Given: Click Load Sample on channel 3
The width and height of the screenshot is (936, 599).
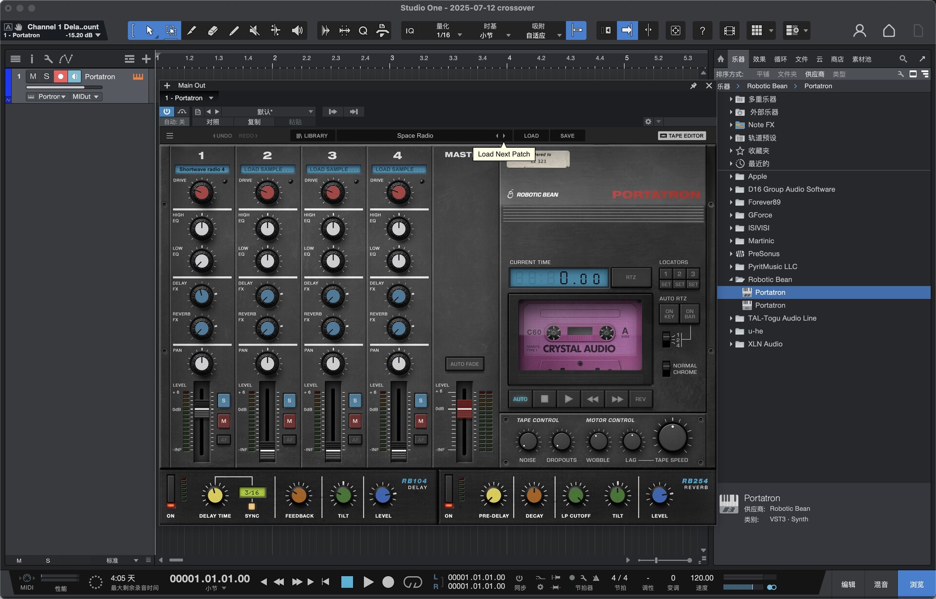Looking at the screenshot, I should tap(333, 170).
